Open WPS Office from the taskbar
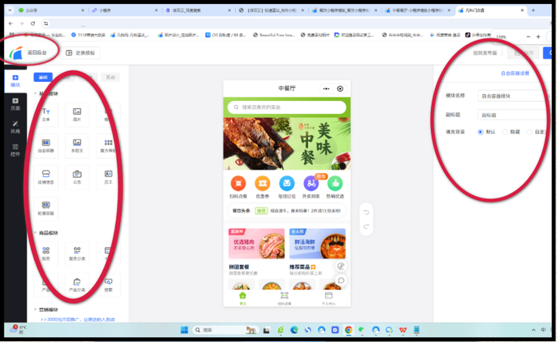This screenshot has width=557, height=342. click(x=403, y=330)
